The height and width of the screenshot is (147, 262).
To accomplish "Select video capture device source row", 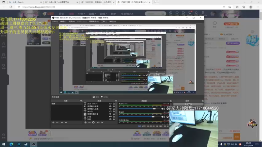I will point(100,114).
